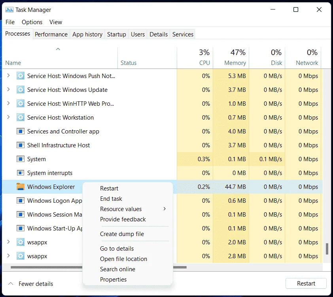Viewport: 333px width, 297px height.
Task: Sort by the Memory column header
Action: coord(231,57)
